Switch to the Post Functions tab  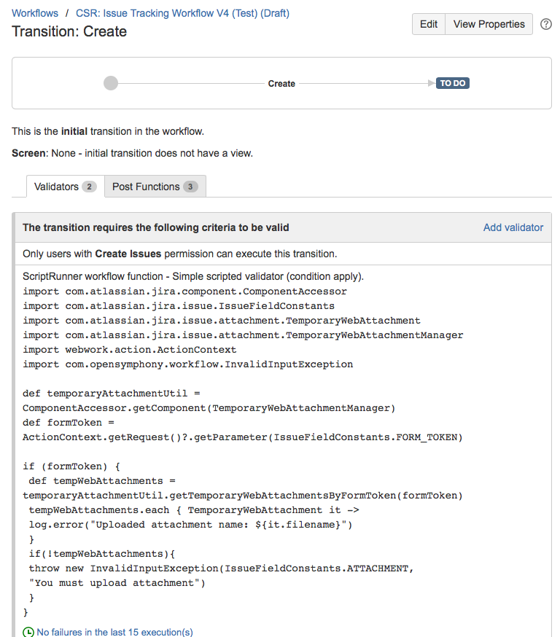[x=155, y=187]
